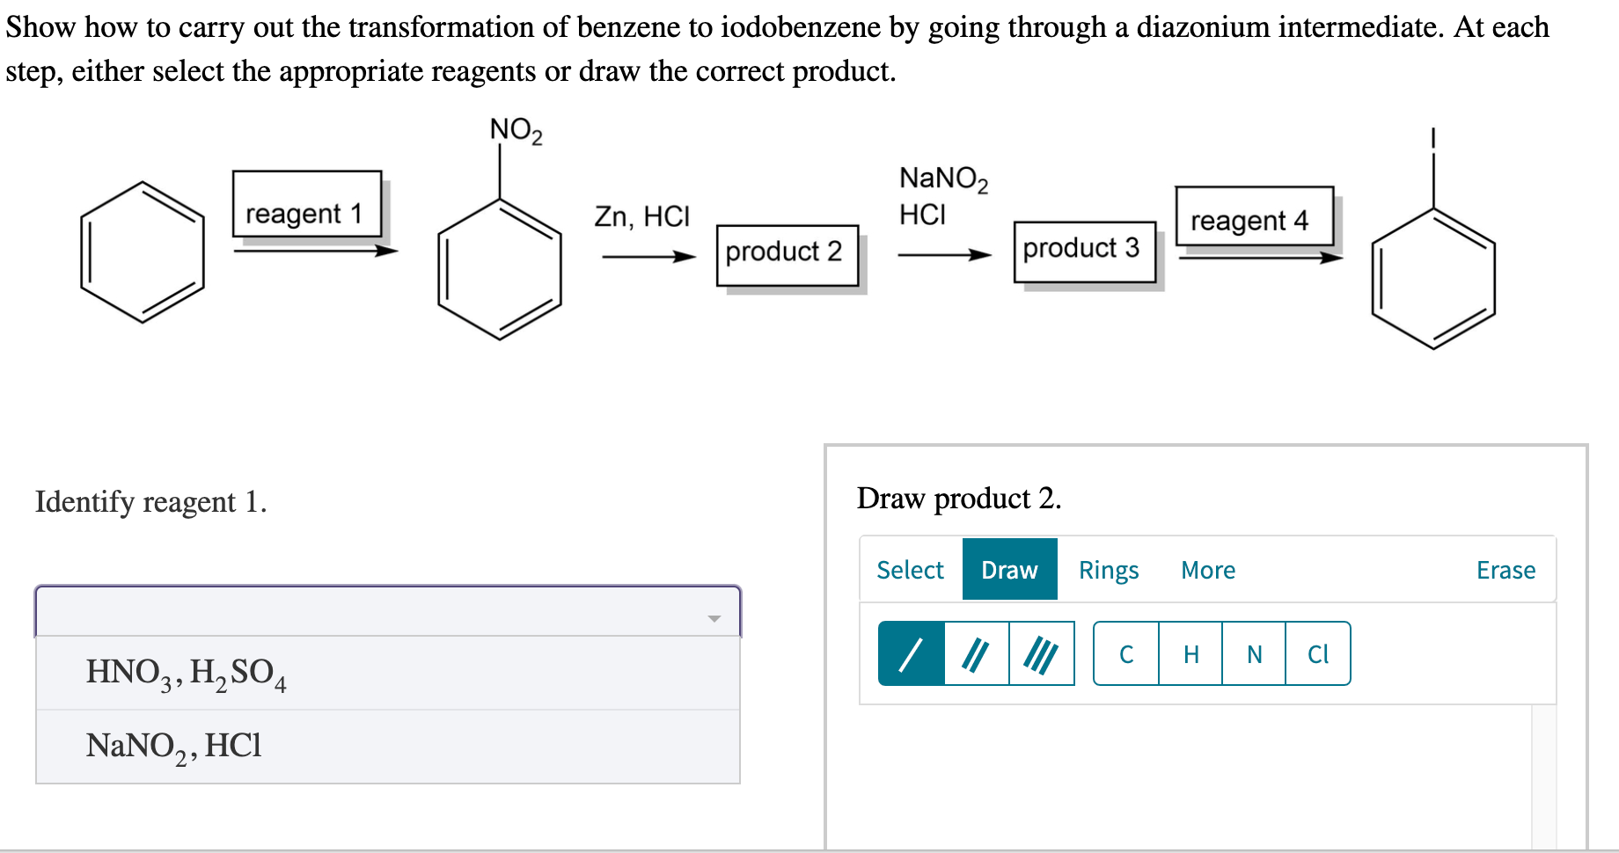This screenshot has width=1619, height=853.
Task: Click the active single bond highlight swatch
Action: (912, 654)
